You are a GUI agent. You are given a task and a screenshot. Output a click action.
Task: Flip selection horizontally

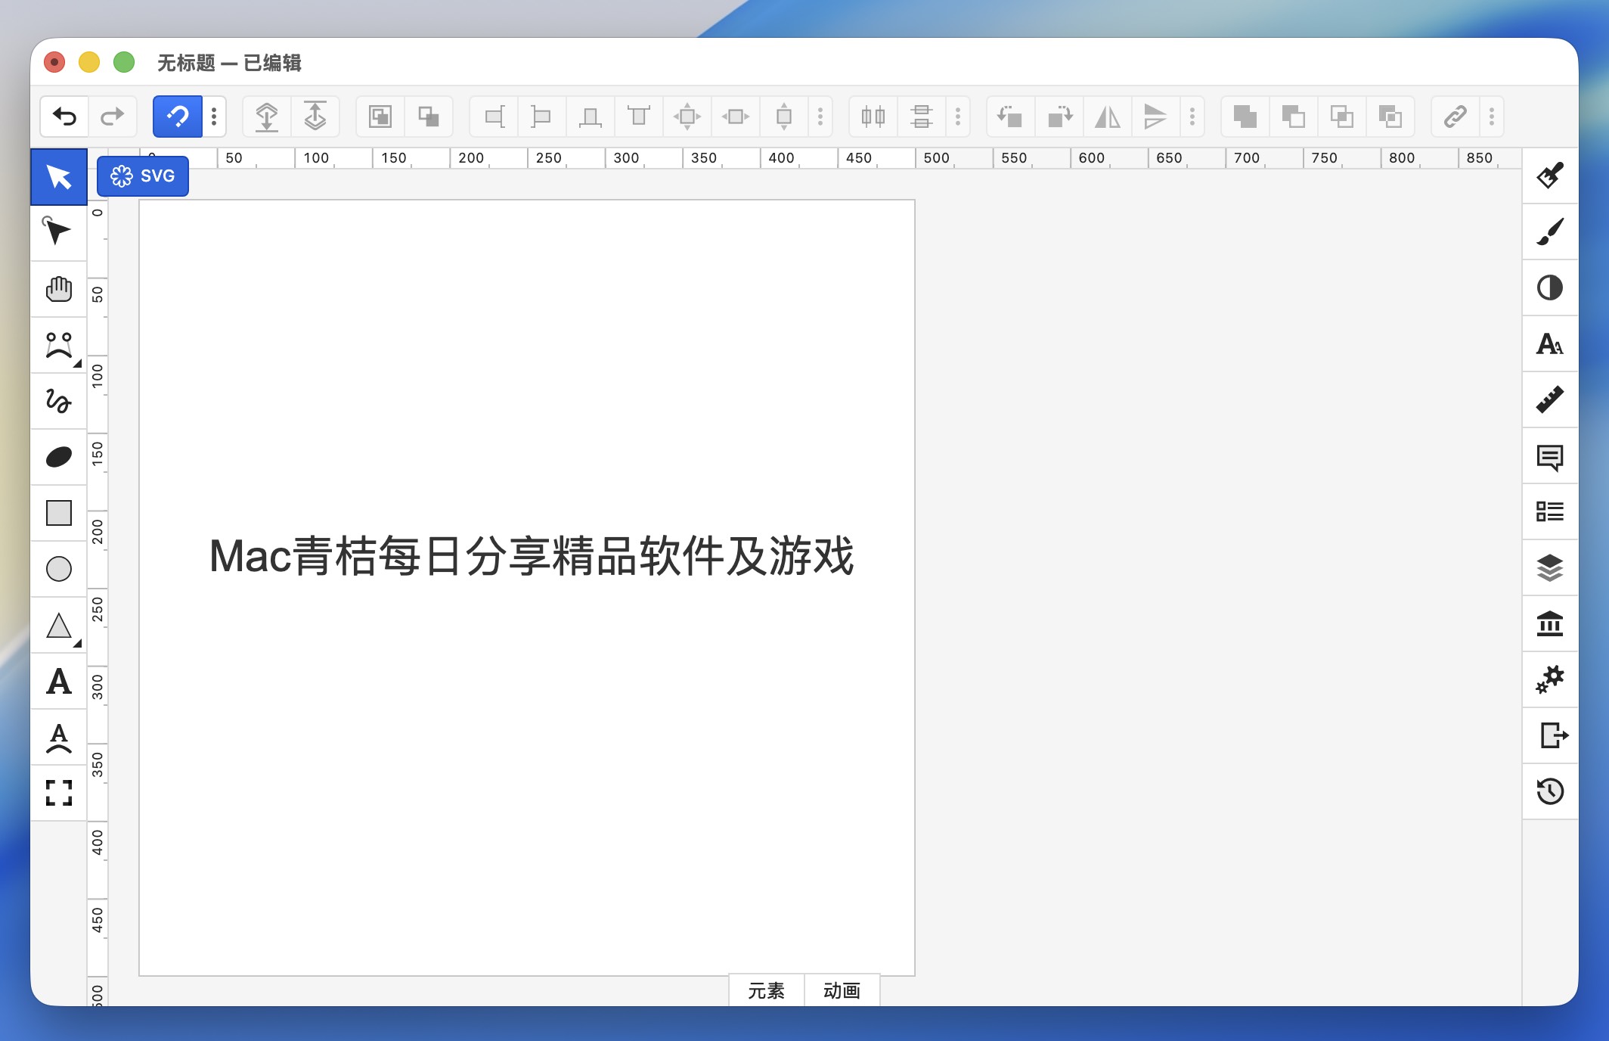1107,117
